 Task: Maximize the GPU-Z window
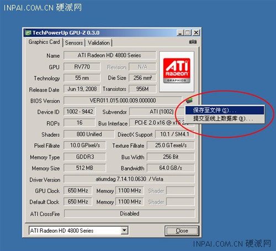pyautogui.click(x=188, y=33)
